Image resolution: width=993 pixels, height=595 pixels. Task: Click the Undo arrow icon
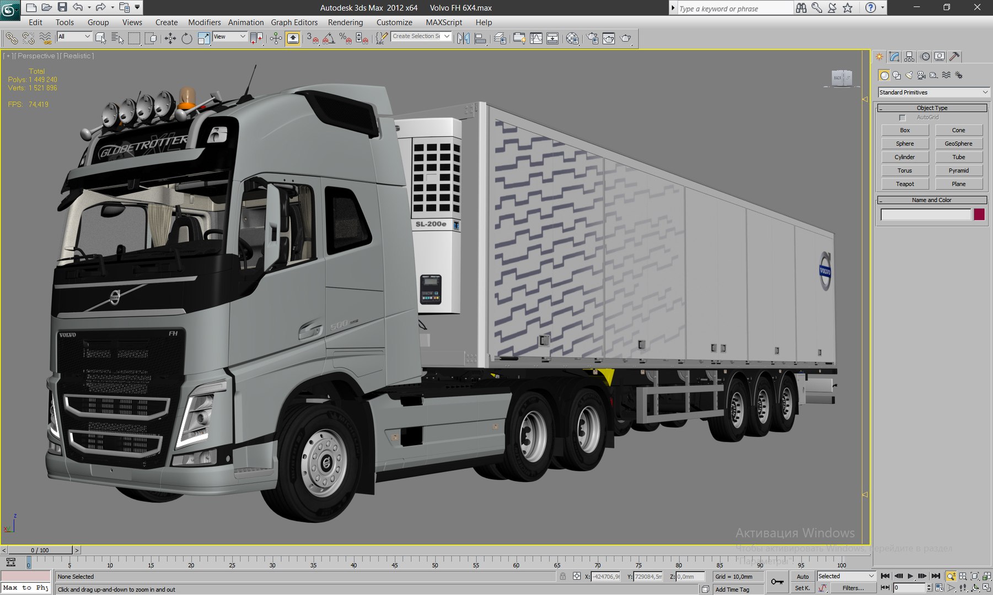(78, 7)
